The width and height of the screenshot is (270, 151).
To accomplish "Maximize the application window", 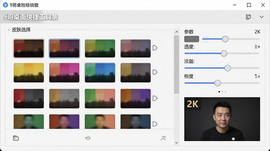I will tap(249, 5).
